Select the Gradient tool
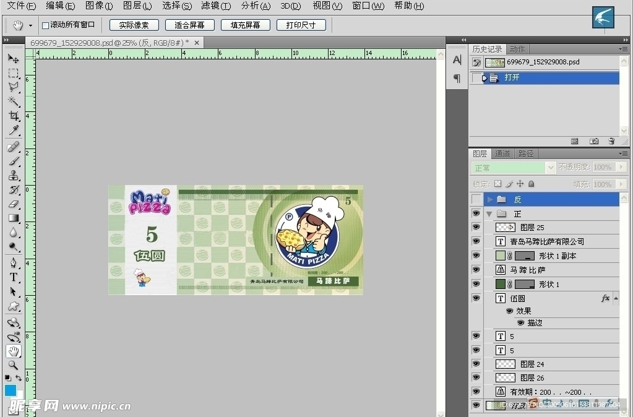Image resolution: width=633 pixels, height=417 pixels. [x=14, y=218]
